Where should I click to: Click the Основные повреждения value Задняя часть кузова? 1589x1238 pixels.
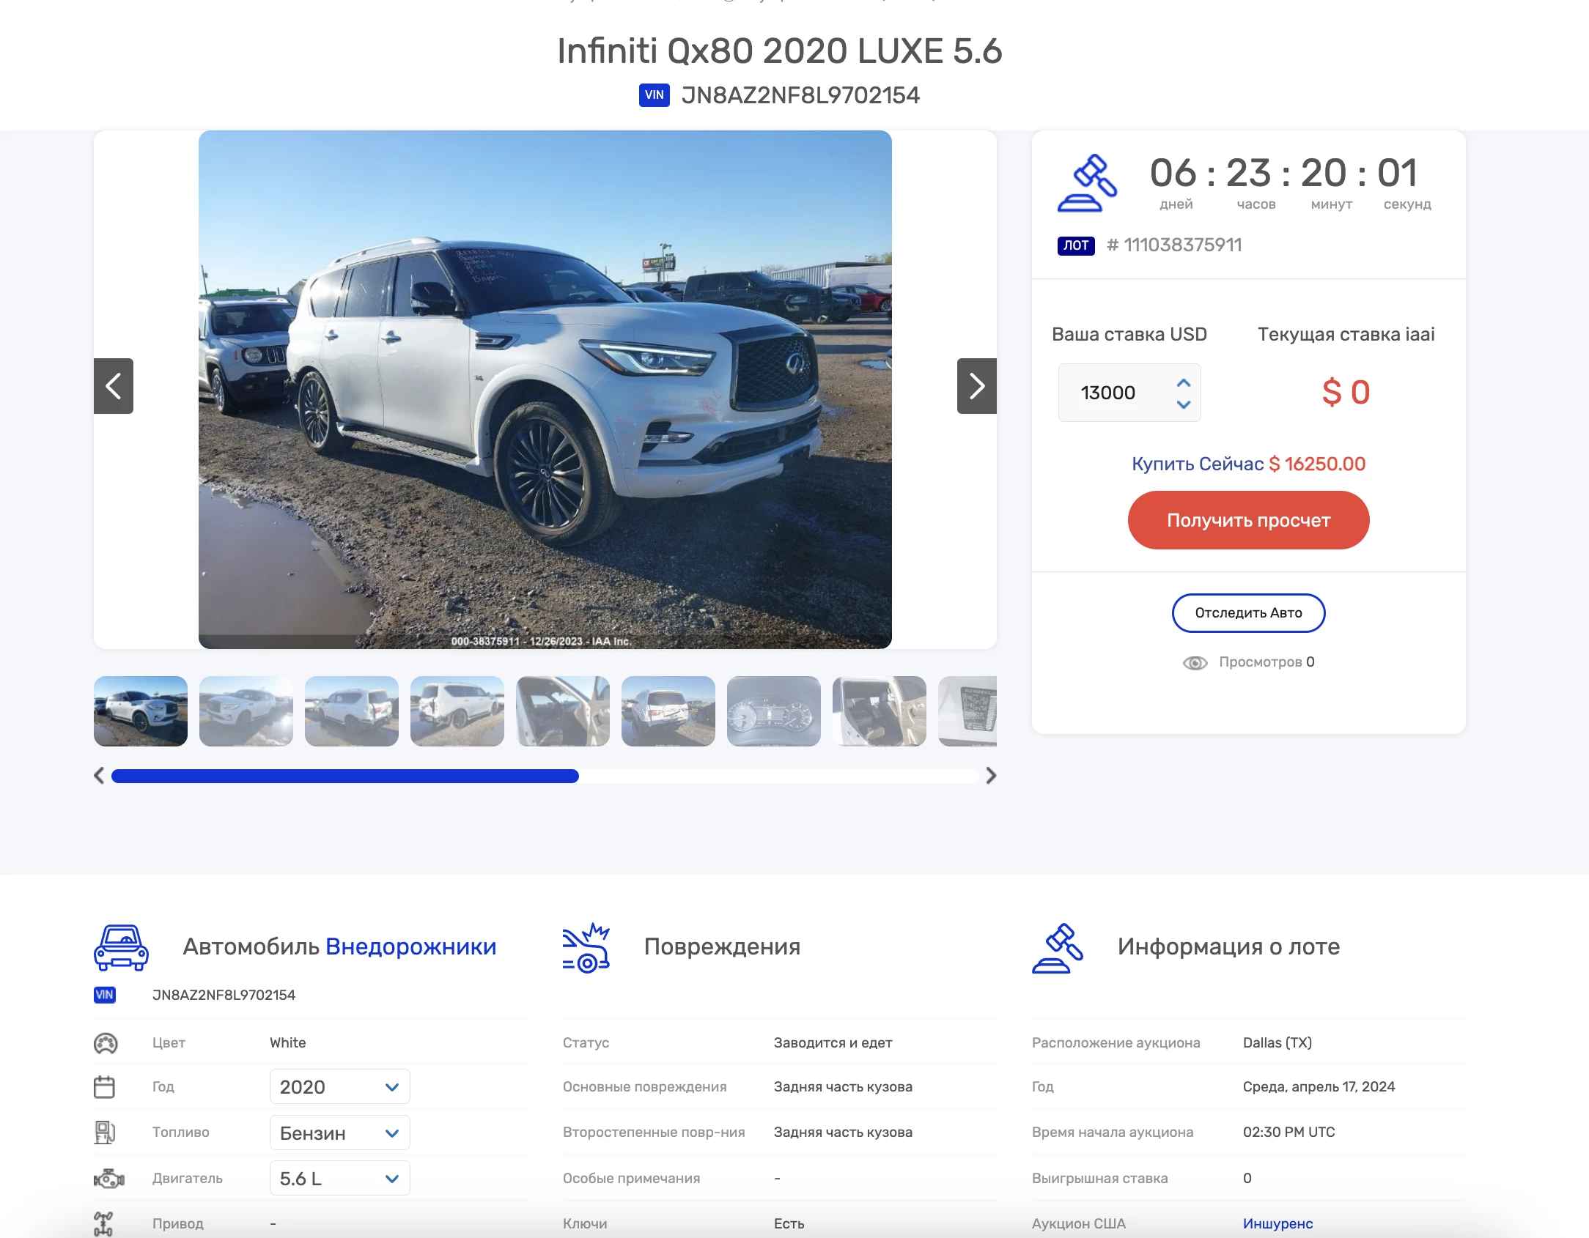click(x=843, y=1087)
